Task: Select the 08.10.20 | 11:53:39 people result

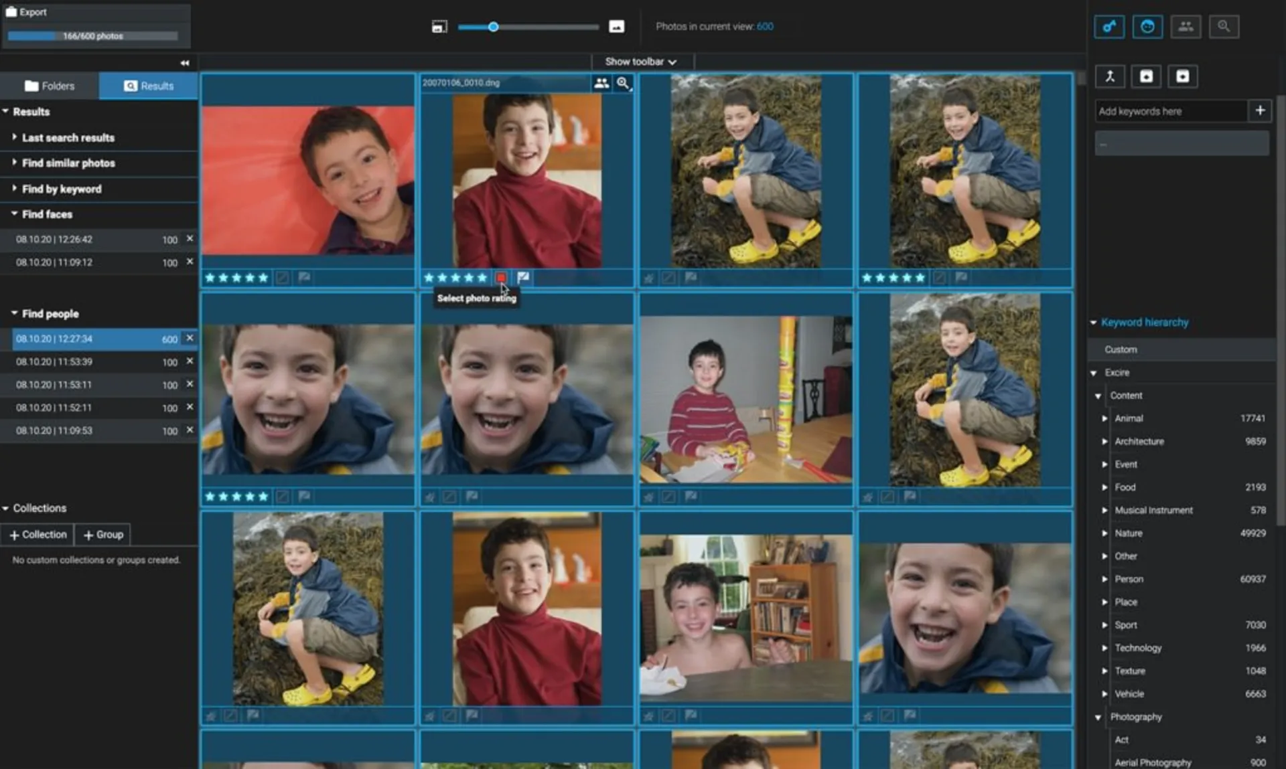Action: 54,361
